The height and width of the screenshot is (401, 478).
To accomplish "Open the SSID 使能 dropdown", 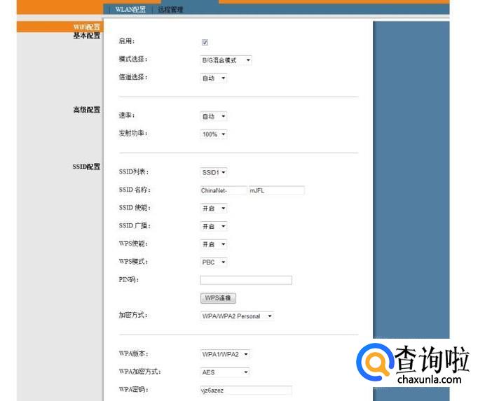I will point(214,209).
